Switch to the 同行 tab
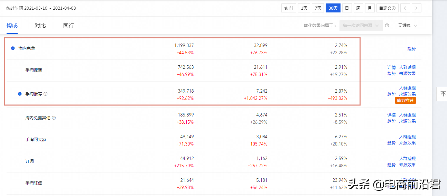Image resolution: width=447 pixels, height=196 pixels. point(68,26)
